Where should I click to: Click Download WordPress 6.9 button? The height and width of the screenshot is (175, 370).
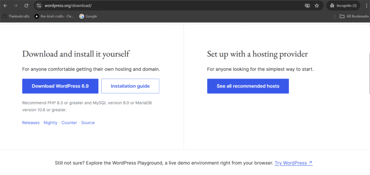60,86
